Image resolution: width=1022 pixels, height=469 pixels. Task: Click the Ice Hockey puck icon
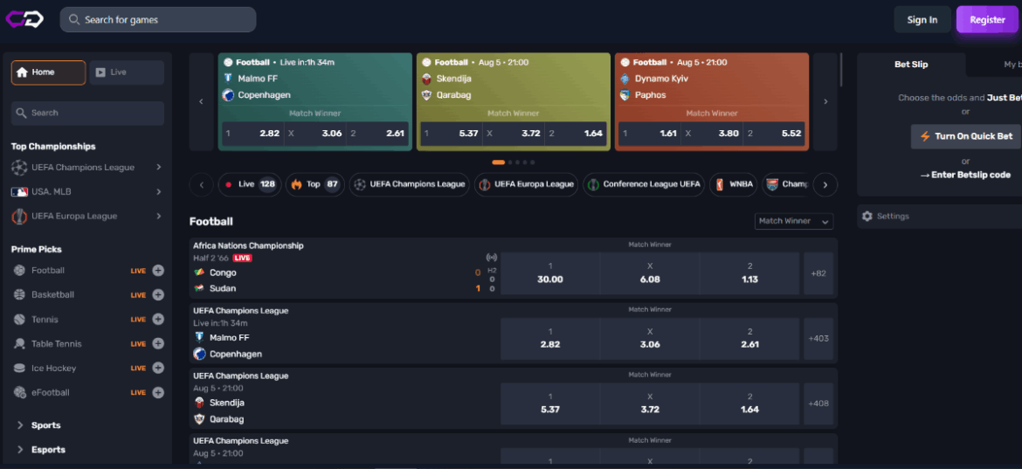[x=19, y=368]
